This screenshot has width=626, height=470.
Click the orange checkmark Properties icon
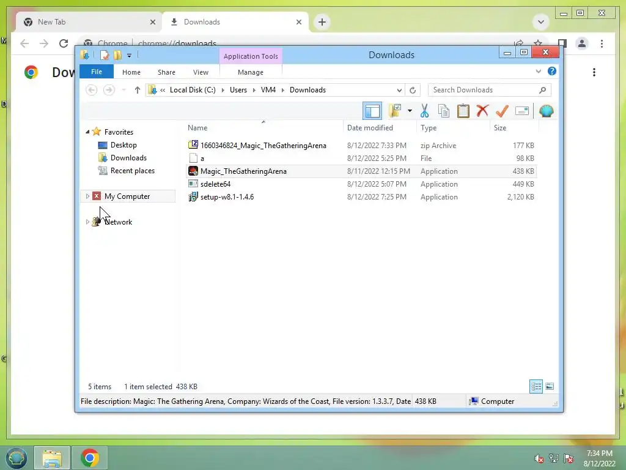pyautogui.click(x=502, y=111)
